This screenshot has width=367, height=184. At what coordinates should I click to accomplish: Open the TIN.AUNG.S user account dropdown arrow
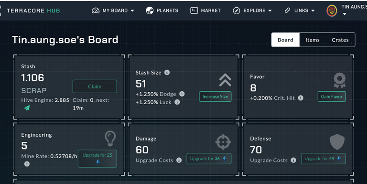pos(345,14)
